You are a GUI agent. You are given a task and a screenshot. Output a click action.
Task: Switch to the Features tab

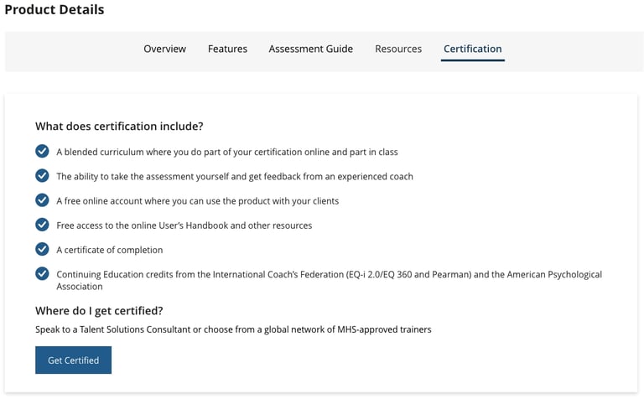[227, 49]
